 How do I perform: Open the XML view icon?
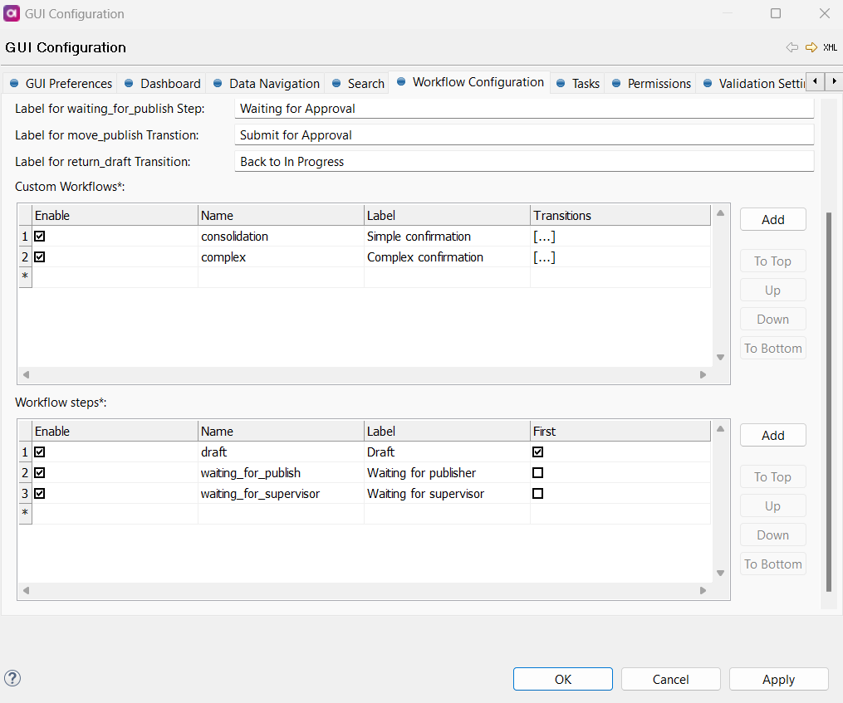point(830,47)
